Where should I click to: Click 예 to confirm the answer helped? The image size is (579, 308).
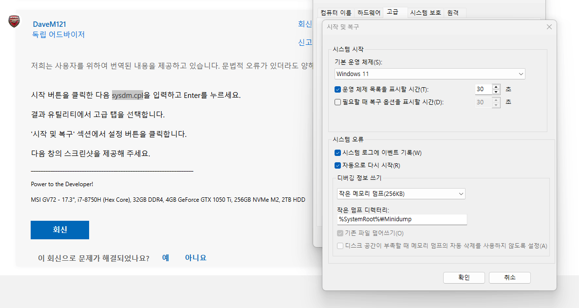pos(165,258)
